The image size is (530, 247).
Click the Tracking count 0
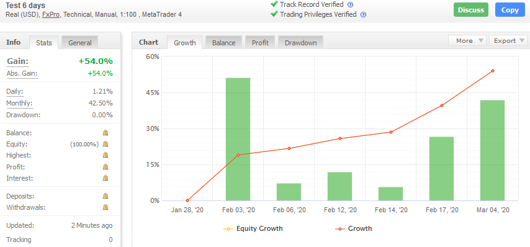[x=111, y=240]
